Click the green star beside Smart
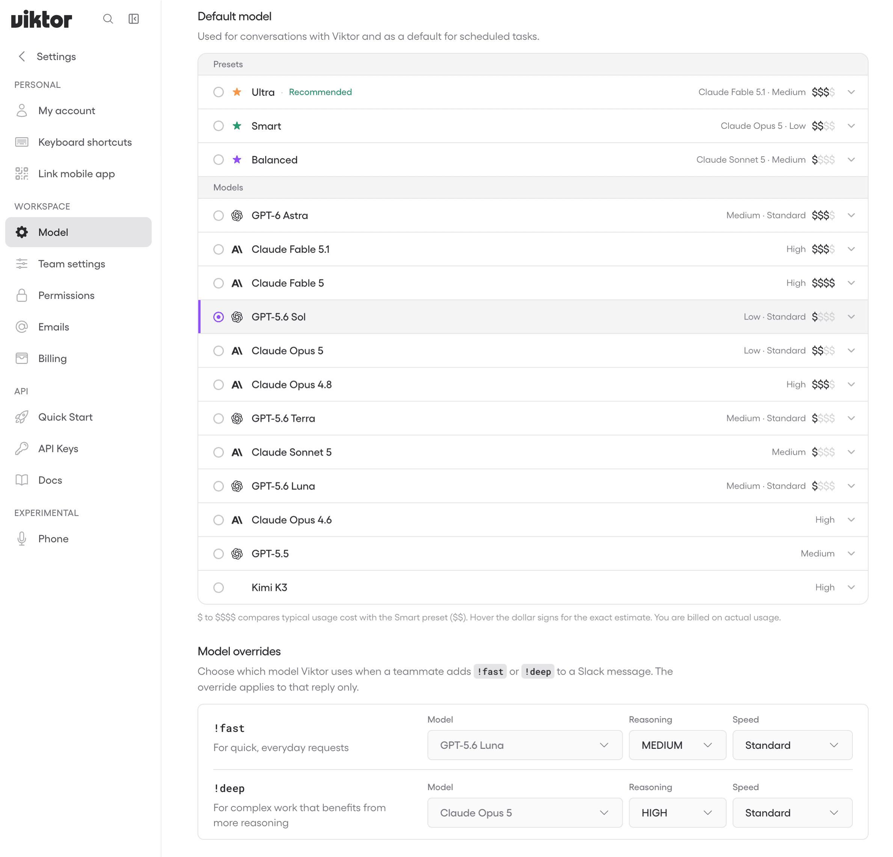Screen dimensions: 893x857 [x=237, y=126]
